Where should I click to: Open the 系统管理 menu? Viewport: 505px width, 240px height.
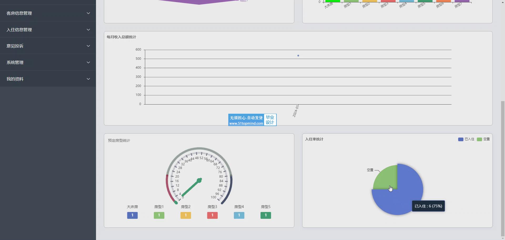pyautogui.click(x=48, y=62)
